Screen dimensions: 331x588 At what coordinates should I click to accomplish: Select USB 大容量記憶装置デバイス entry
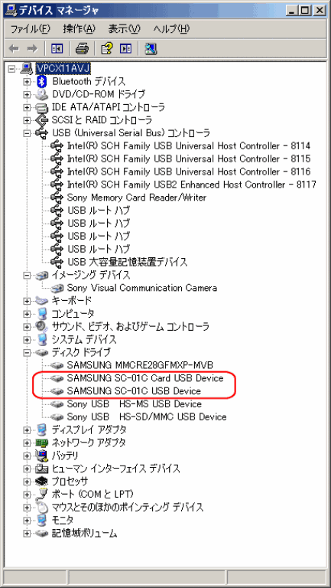[x=128, y=262]
